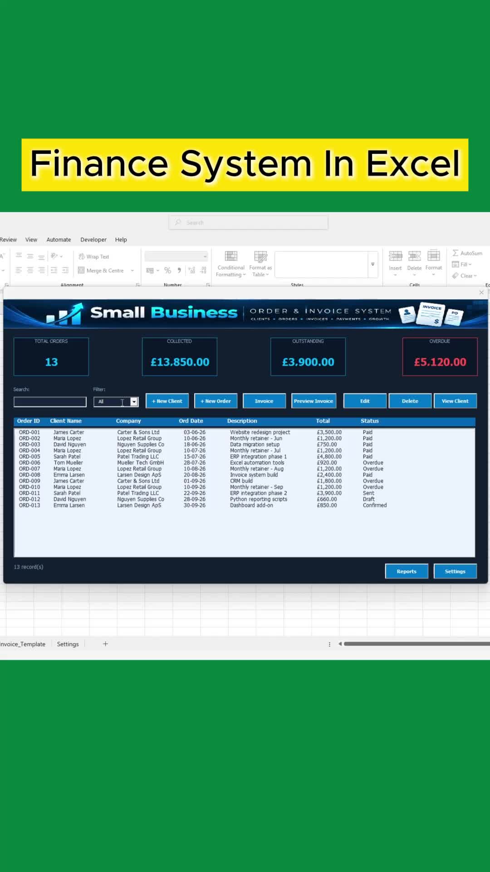The height and width of the screenshot is (872, 490).
Task: Close the order form with X
Action: (481, 292)
